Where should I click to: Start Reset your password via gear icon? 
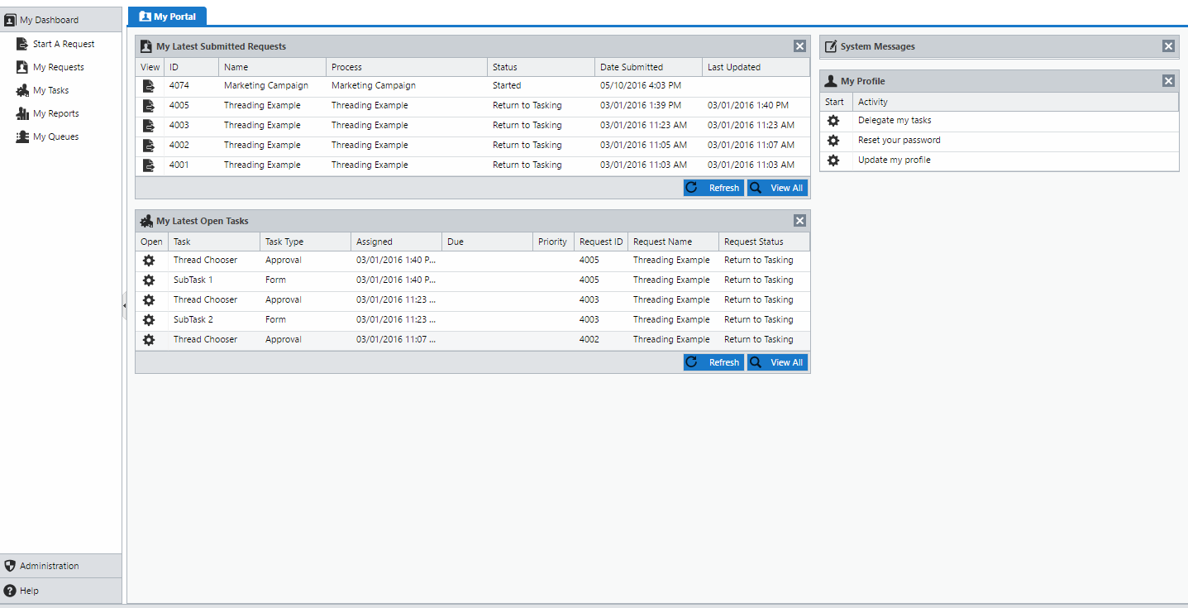pos(833,141)
